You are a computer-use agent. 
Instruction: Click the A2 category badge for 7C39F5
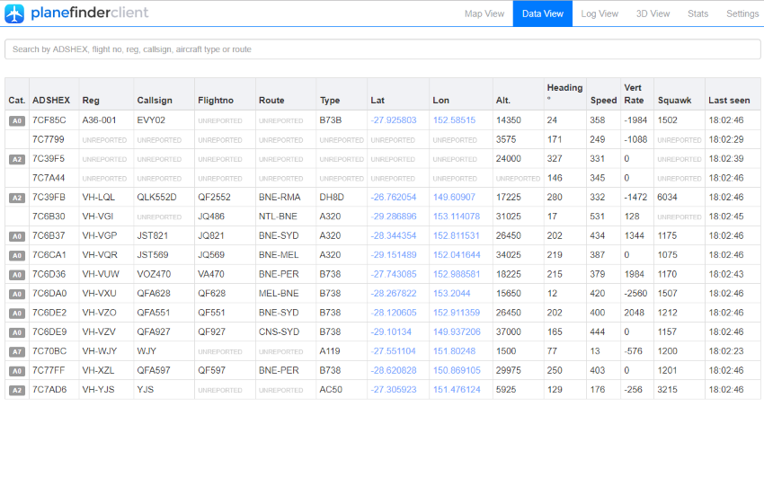click(16, 159)
